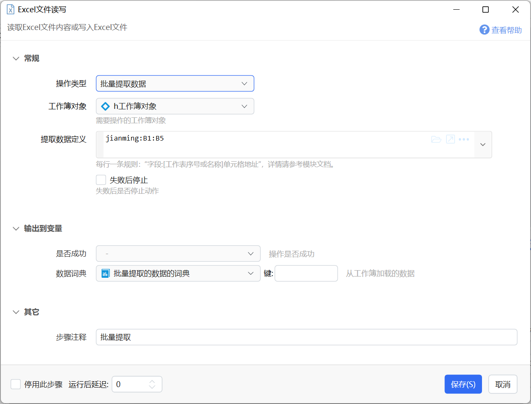Screen dimensions: 531x404
Task: Click the Excel file icon in the title bar
Action: [11, 9]
